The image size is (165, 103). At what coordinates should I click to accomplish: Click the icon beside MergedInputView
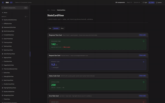2,95
